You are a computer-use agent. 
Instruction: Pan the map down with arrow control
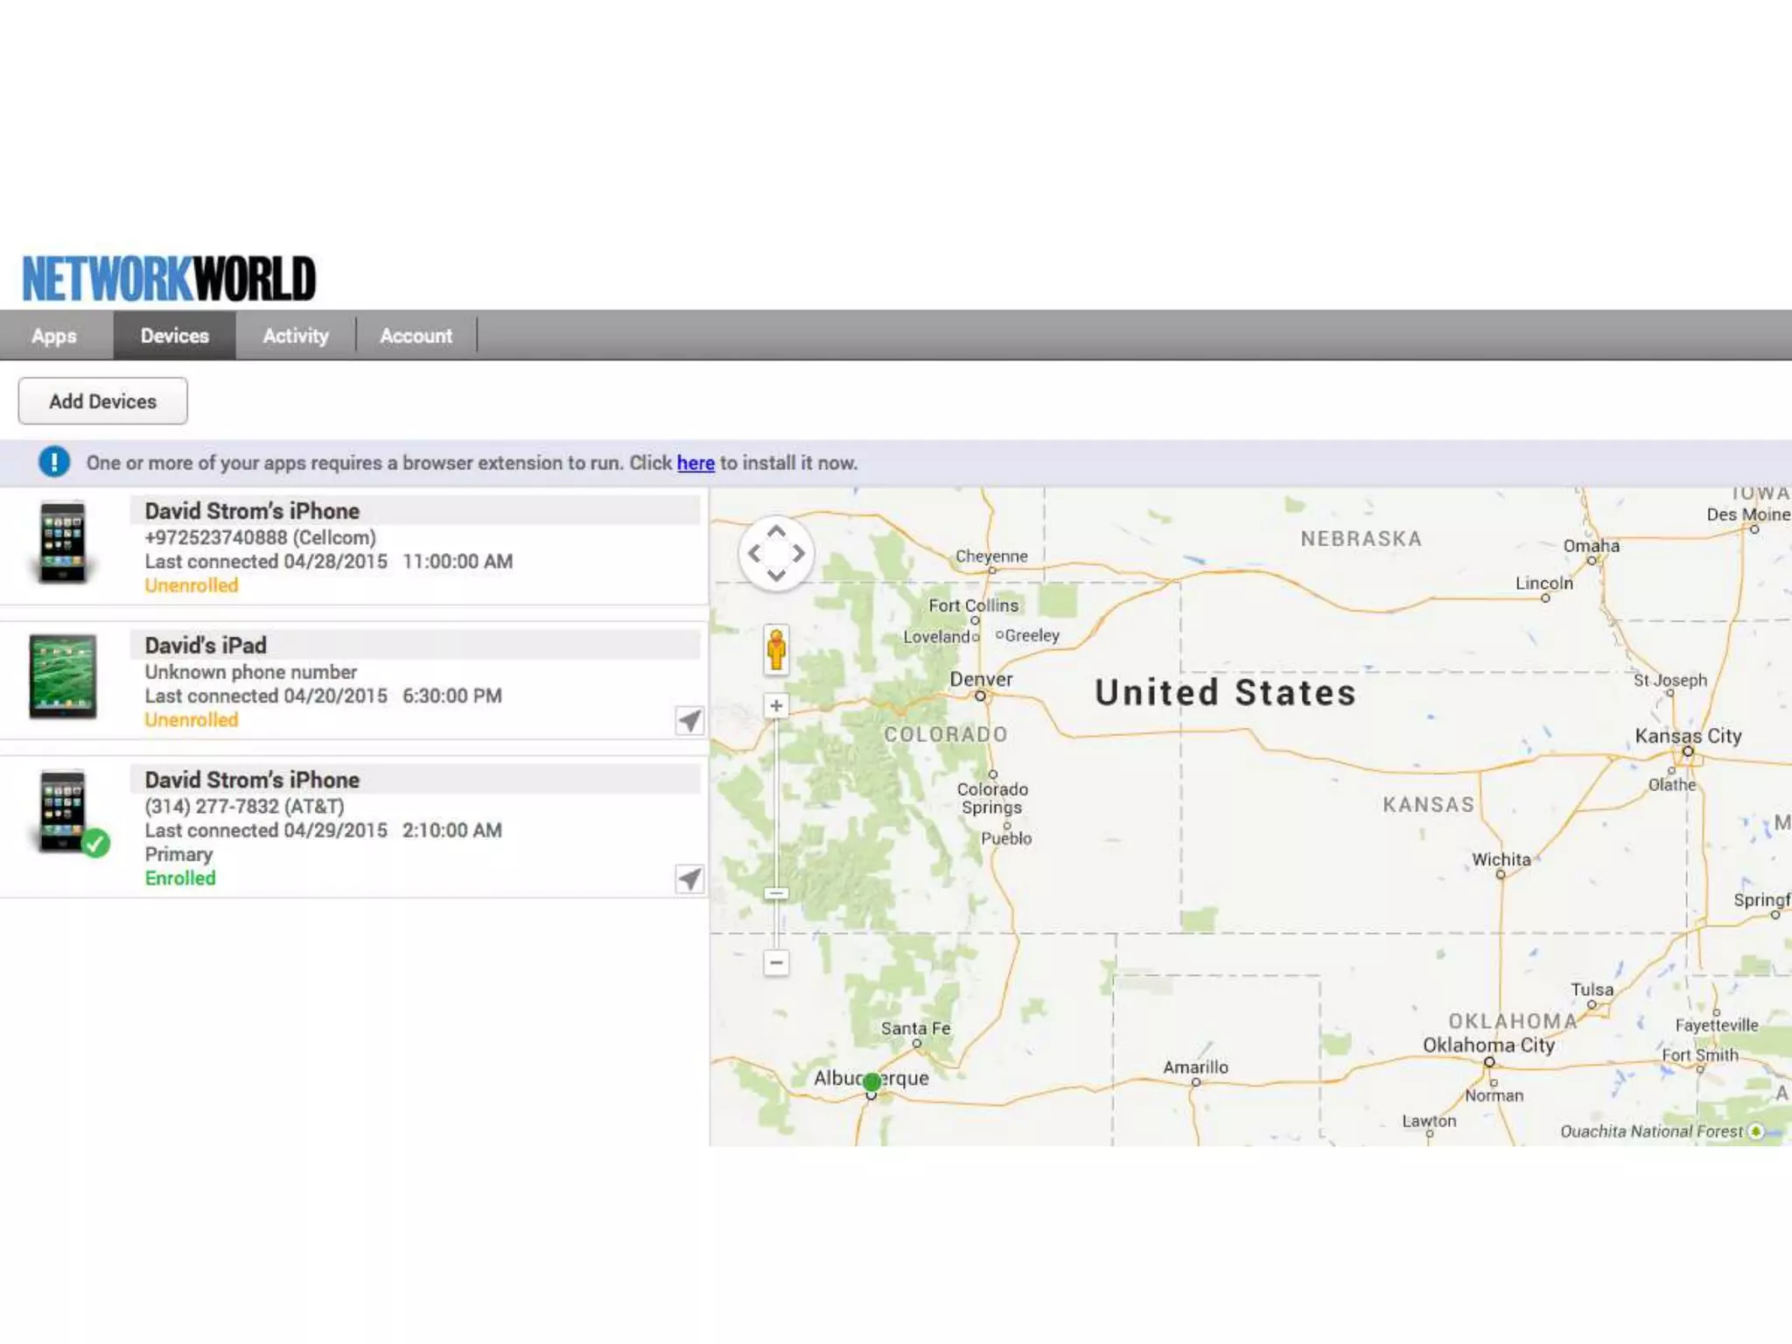click(776, 575)
